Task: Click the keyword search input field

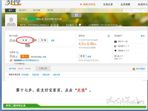Action: (134, 10)
